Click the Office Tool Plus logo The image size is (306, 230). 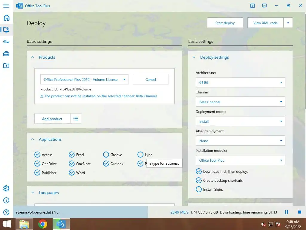point(19,6)
